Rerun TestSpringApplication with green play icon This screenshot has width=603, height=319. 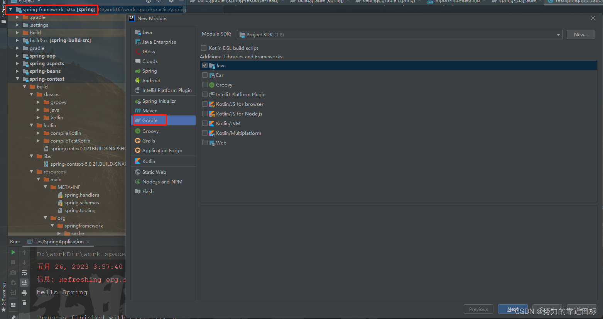[13, 252]
